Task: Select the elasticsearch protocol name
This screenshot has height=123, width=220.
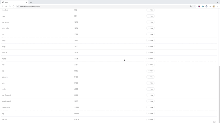Action: pos(6,101)
